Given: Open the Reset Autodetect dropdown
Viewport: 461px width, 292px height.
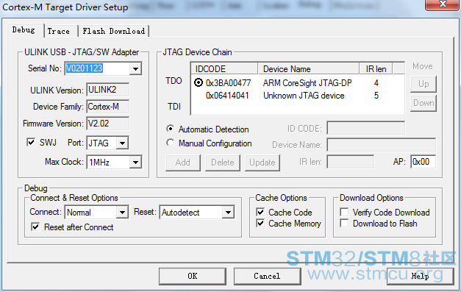Looking at the screenshot, I should pos(228,212).
